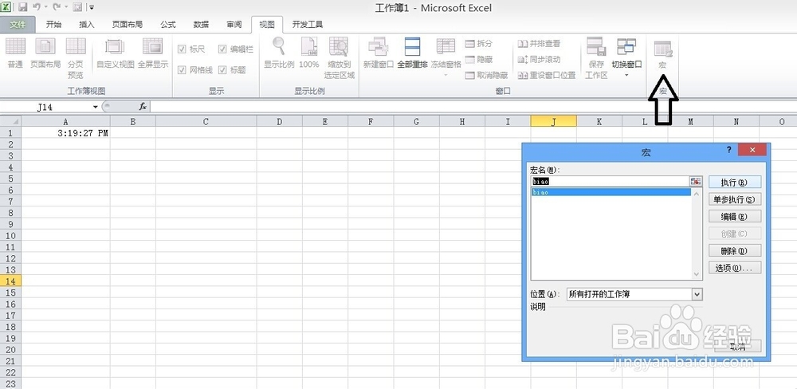Set zoom to 100%
Screen dimensions: 797x389
tap(309, 53)
